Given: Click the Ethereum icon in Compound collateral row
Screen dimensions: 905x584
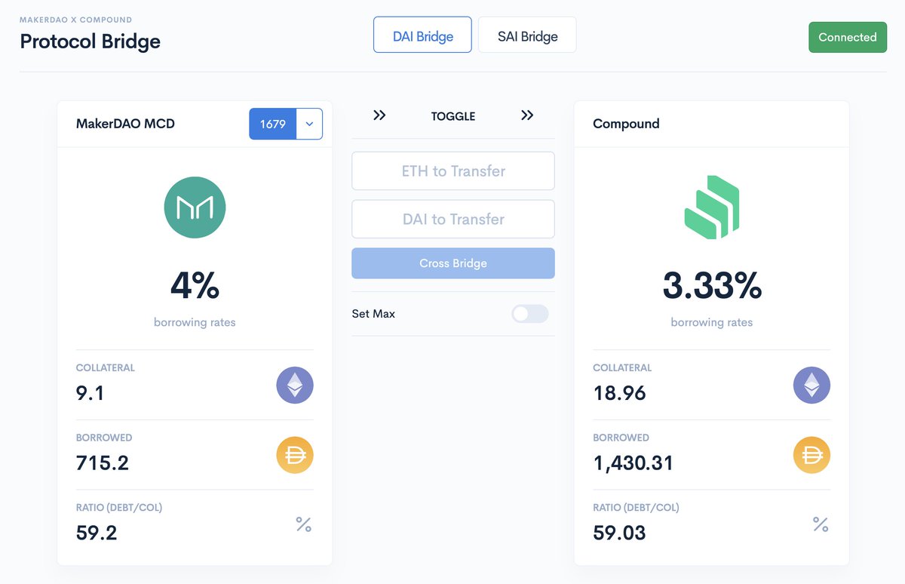Looking at the screenshot, I should (x=811, y=386).
